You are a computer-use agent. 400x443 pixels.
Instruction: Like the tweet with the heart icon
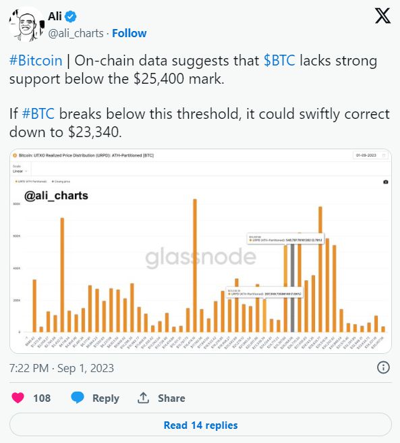pos(18,398)
